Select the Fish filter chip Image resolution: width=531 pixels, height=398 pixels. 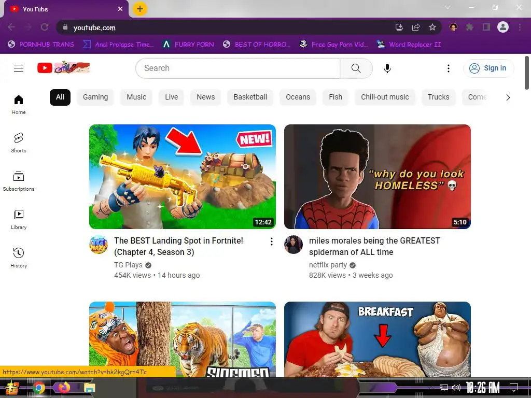(x=336, y=97)
